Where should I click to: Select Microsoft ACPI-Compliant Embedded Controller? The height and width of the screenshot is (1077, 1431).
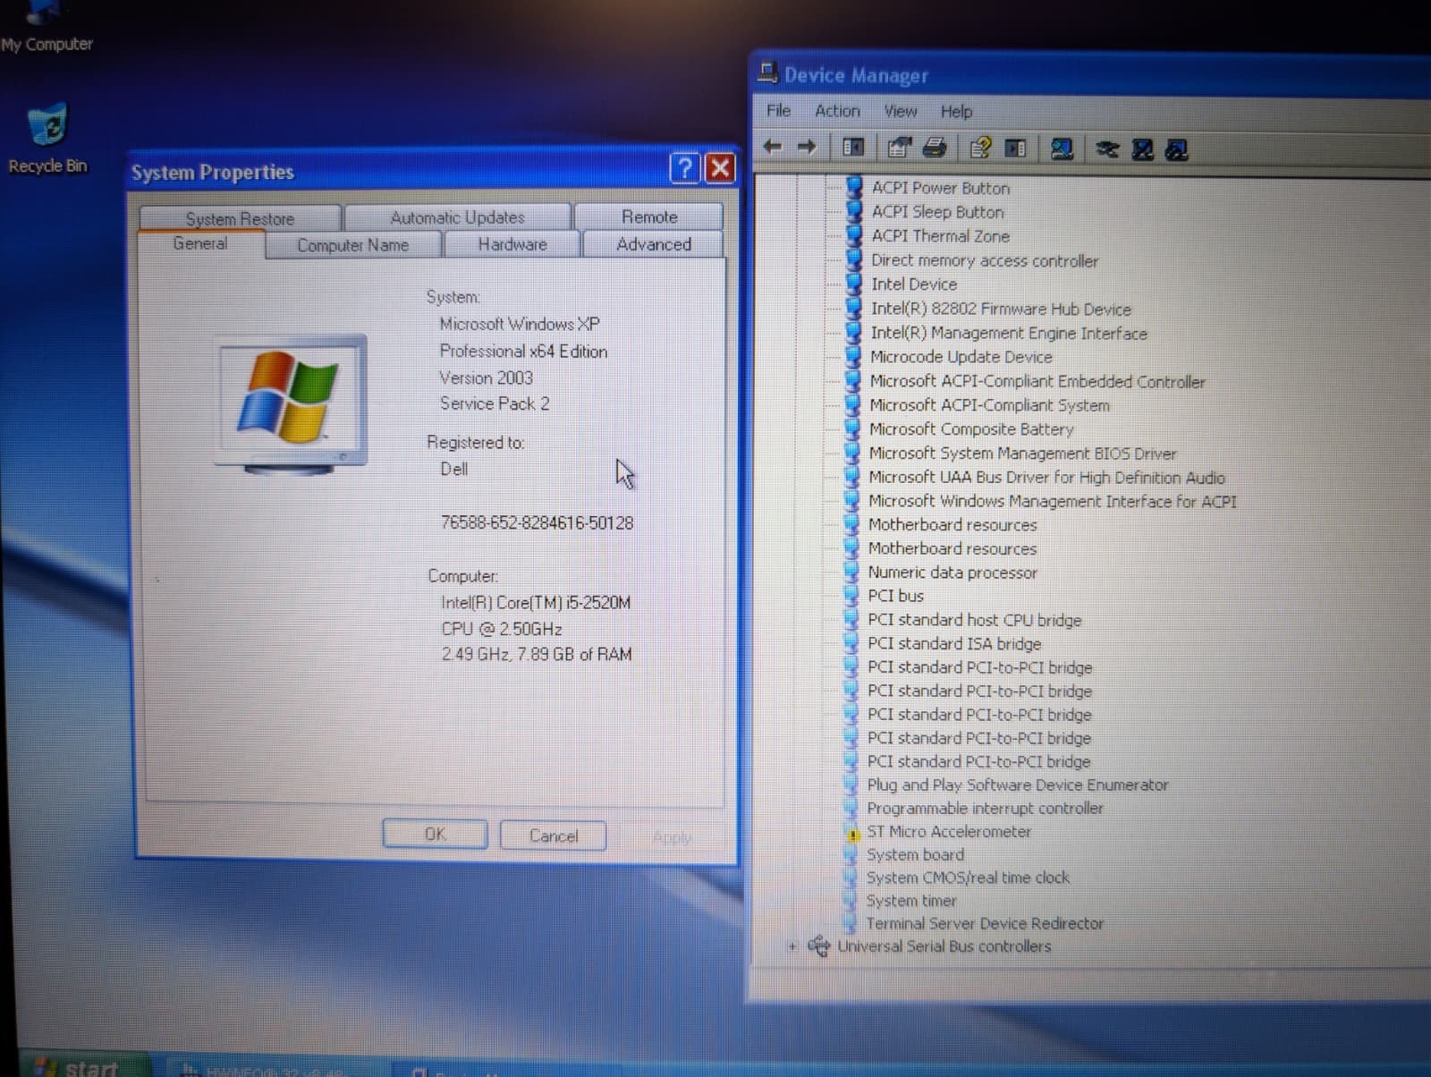point(1037,381)
